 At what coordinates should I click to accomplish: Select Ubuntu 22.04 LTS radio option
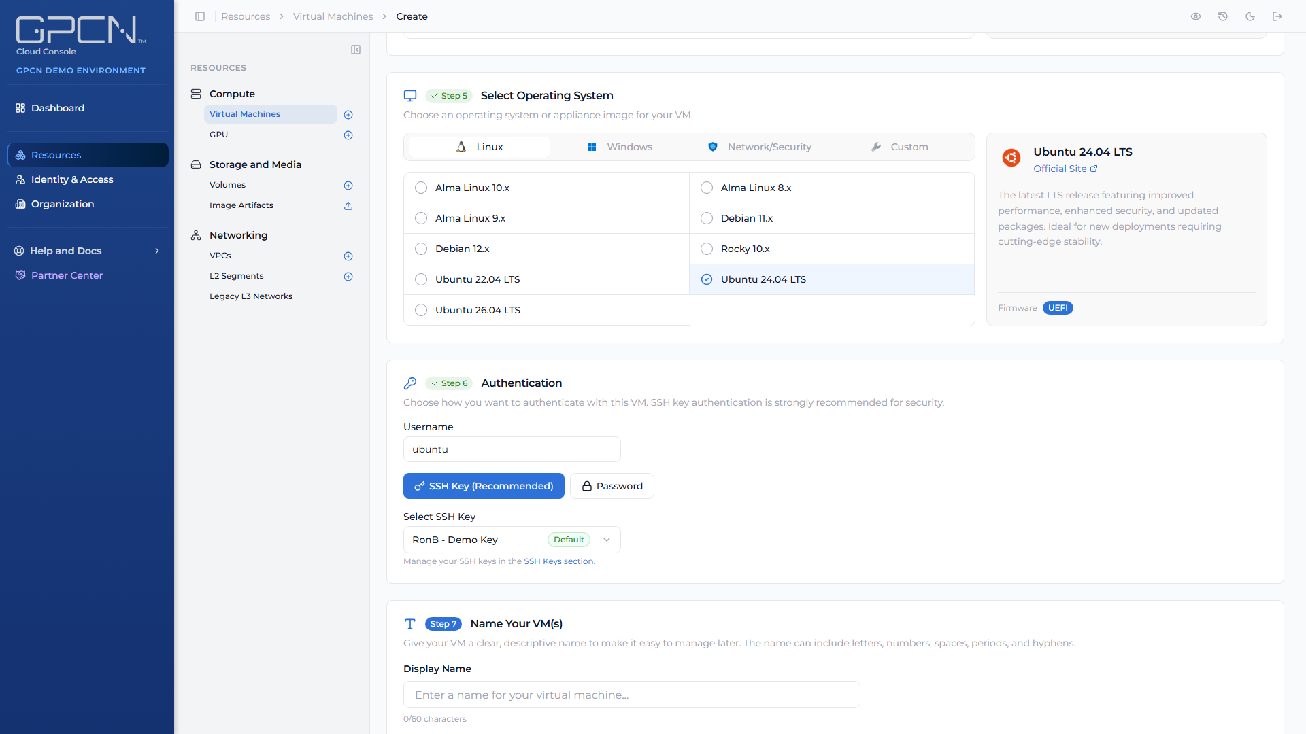(x=421, y=279)
